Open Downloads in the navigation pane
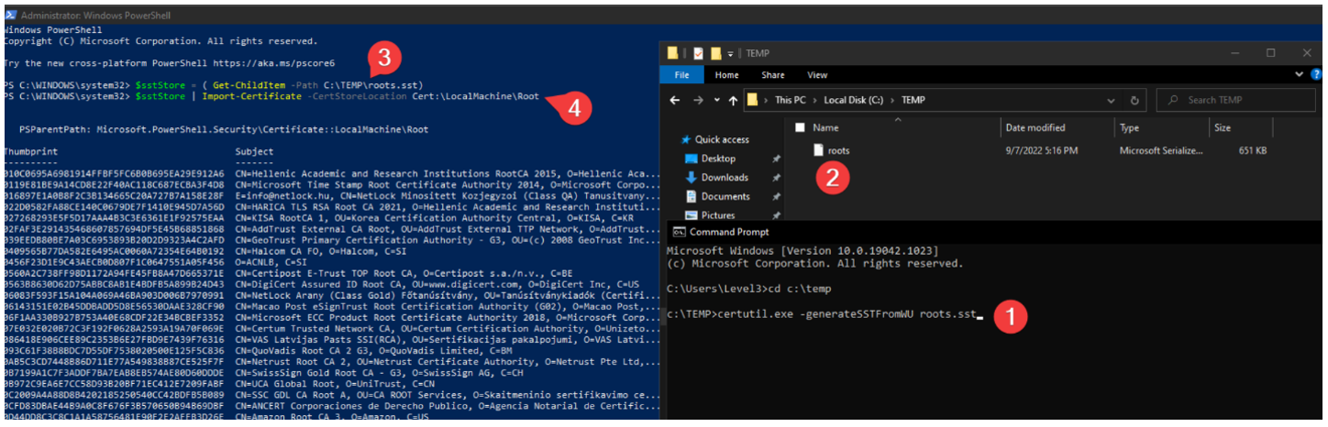Image resolution: width=1328 pixels, height=427 pixels. click(725, 178)
